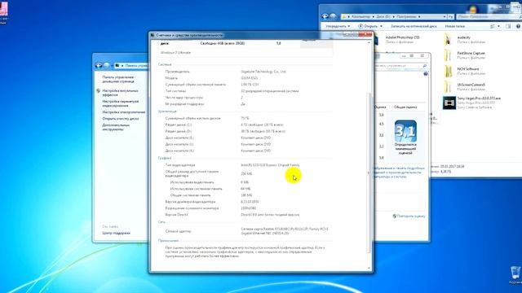Click the Версия DirectX label
The image size is (522, 293).
(x=176, y=215)
